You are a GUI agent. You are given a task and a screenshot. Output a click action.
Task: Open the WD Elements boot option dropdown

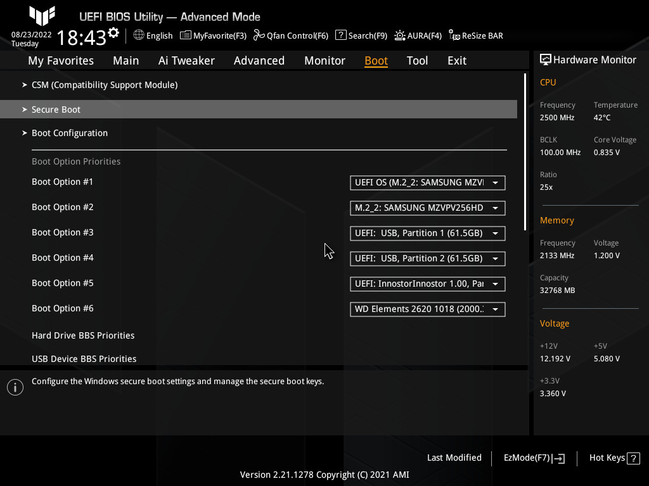pos(428,309)
